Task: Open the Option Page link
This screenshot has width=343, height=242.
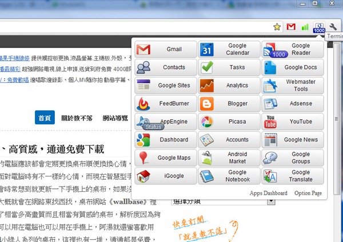Action: 308,193
